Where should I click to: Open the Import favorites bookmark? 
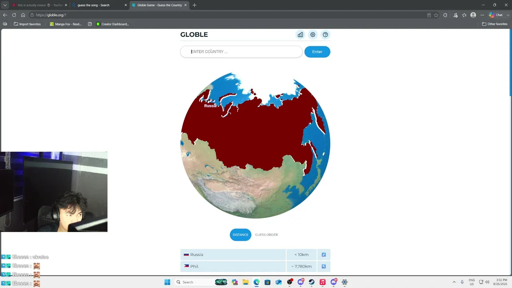27,24
